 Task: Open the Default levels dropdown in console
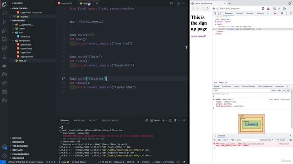tap(266, 140)
